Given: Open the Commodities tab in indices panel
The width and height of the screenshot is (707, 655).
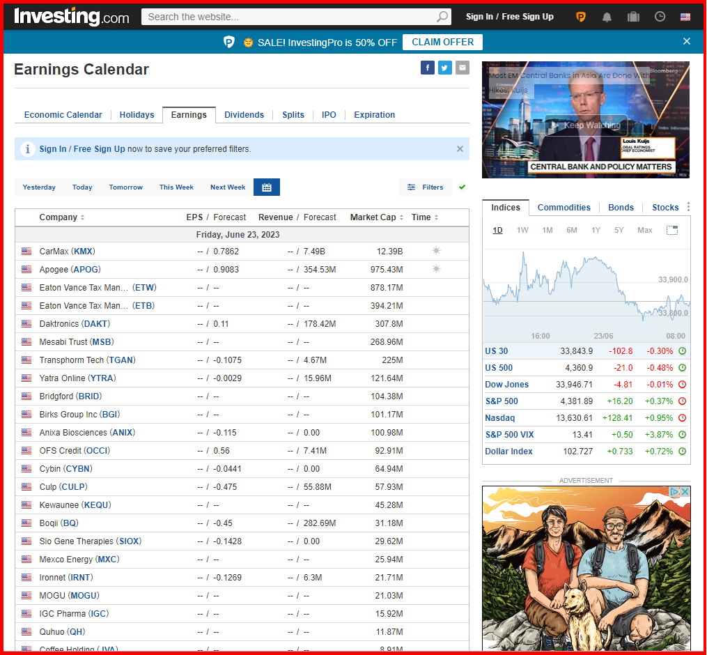Looking at the screenshot, I should pyautogui.click(x=564, y=207).
